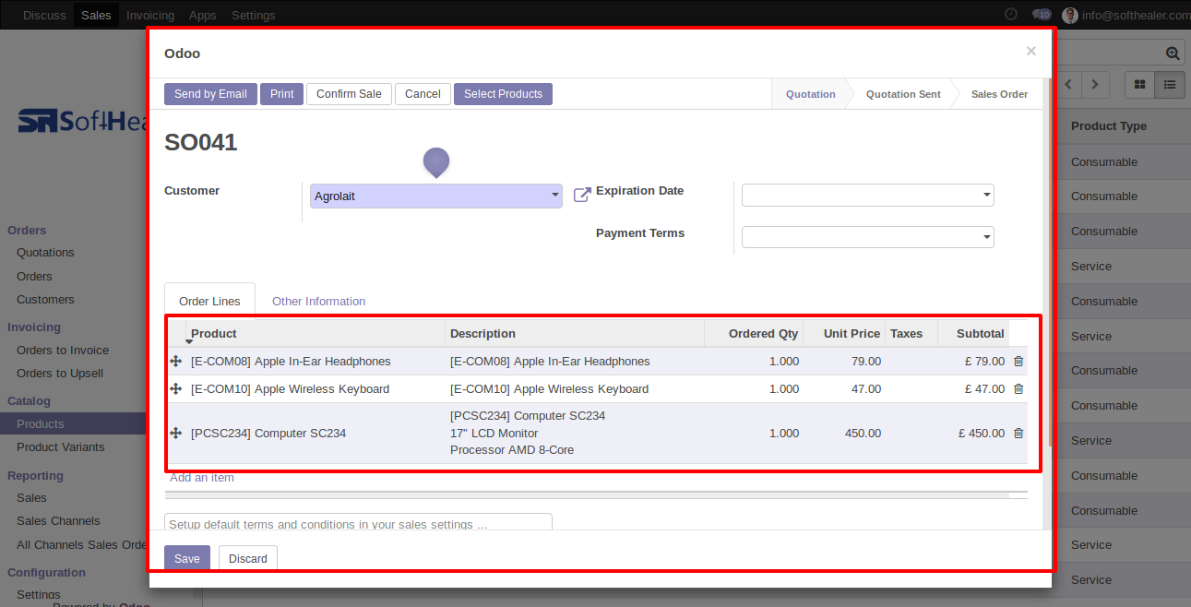This screenshot has width=1191, height=607.
Task: Click the Taxes column header
Action: (x=911, y=333)
